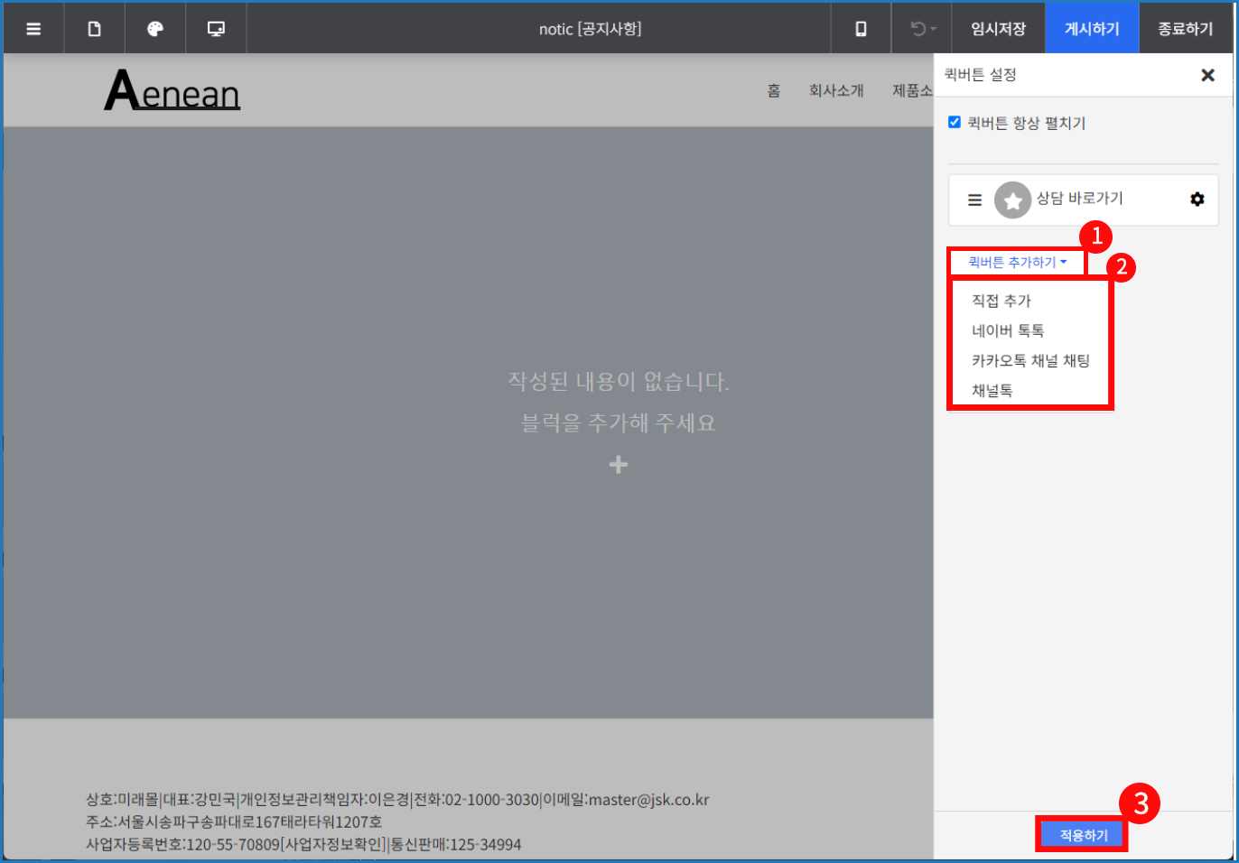Click the 적용하기 button
Screen dimensions: 1239x863
coord(1083,835)
